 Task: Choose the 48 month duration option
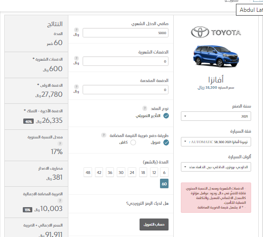pos(88,173)
